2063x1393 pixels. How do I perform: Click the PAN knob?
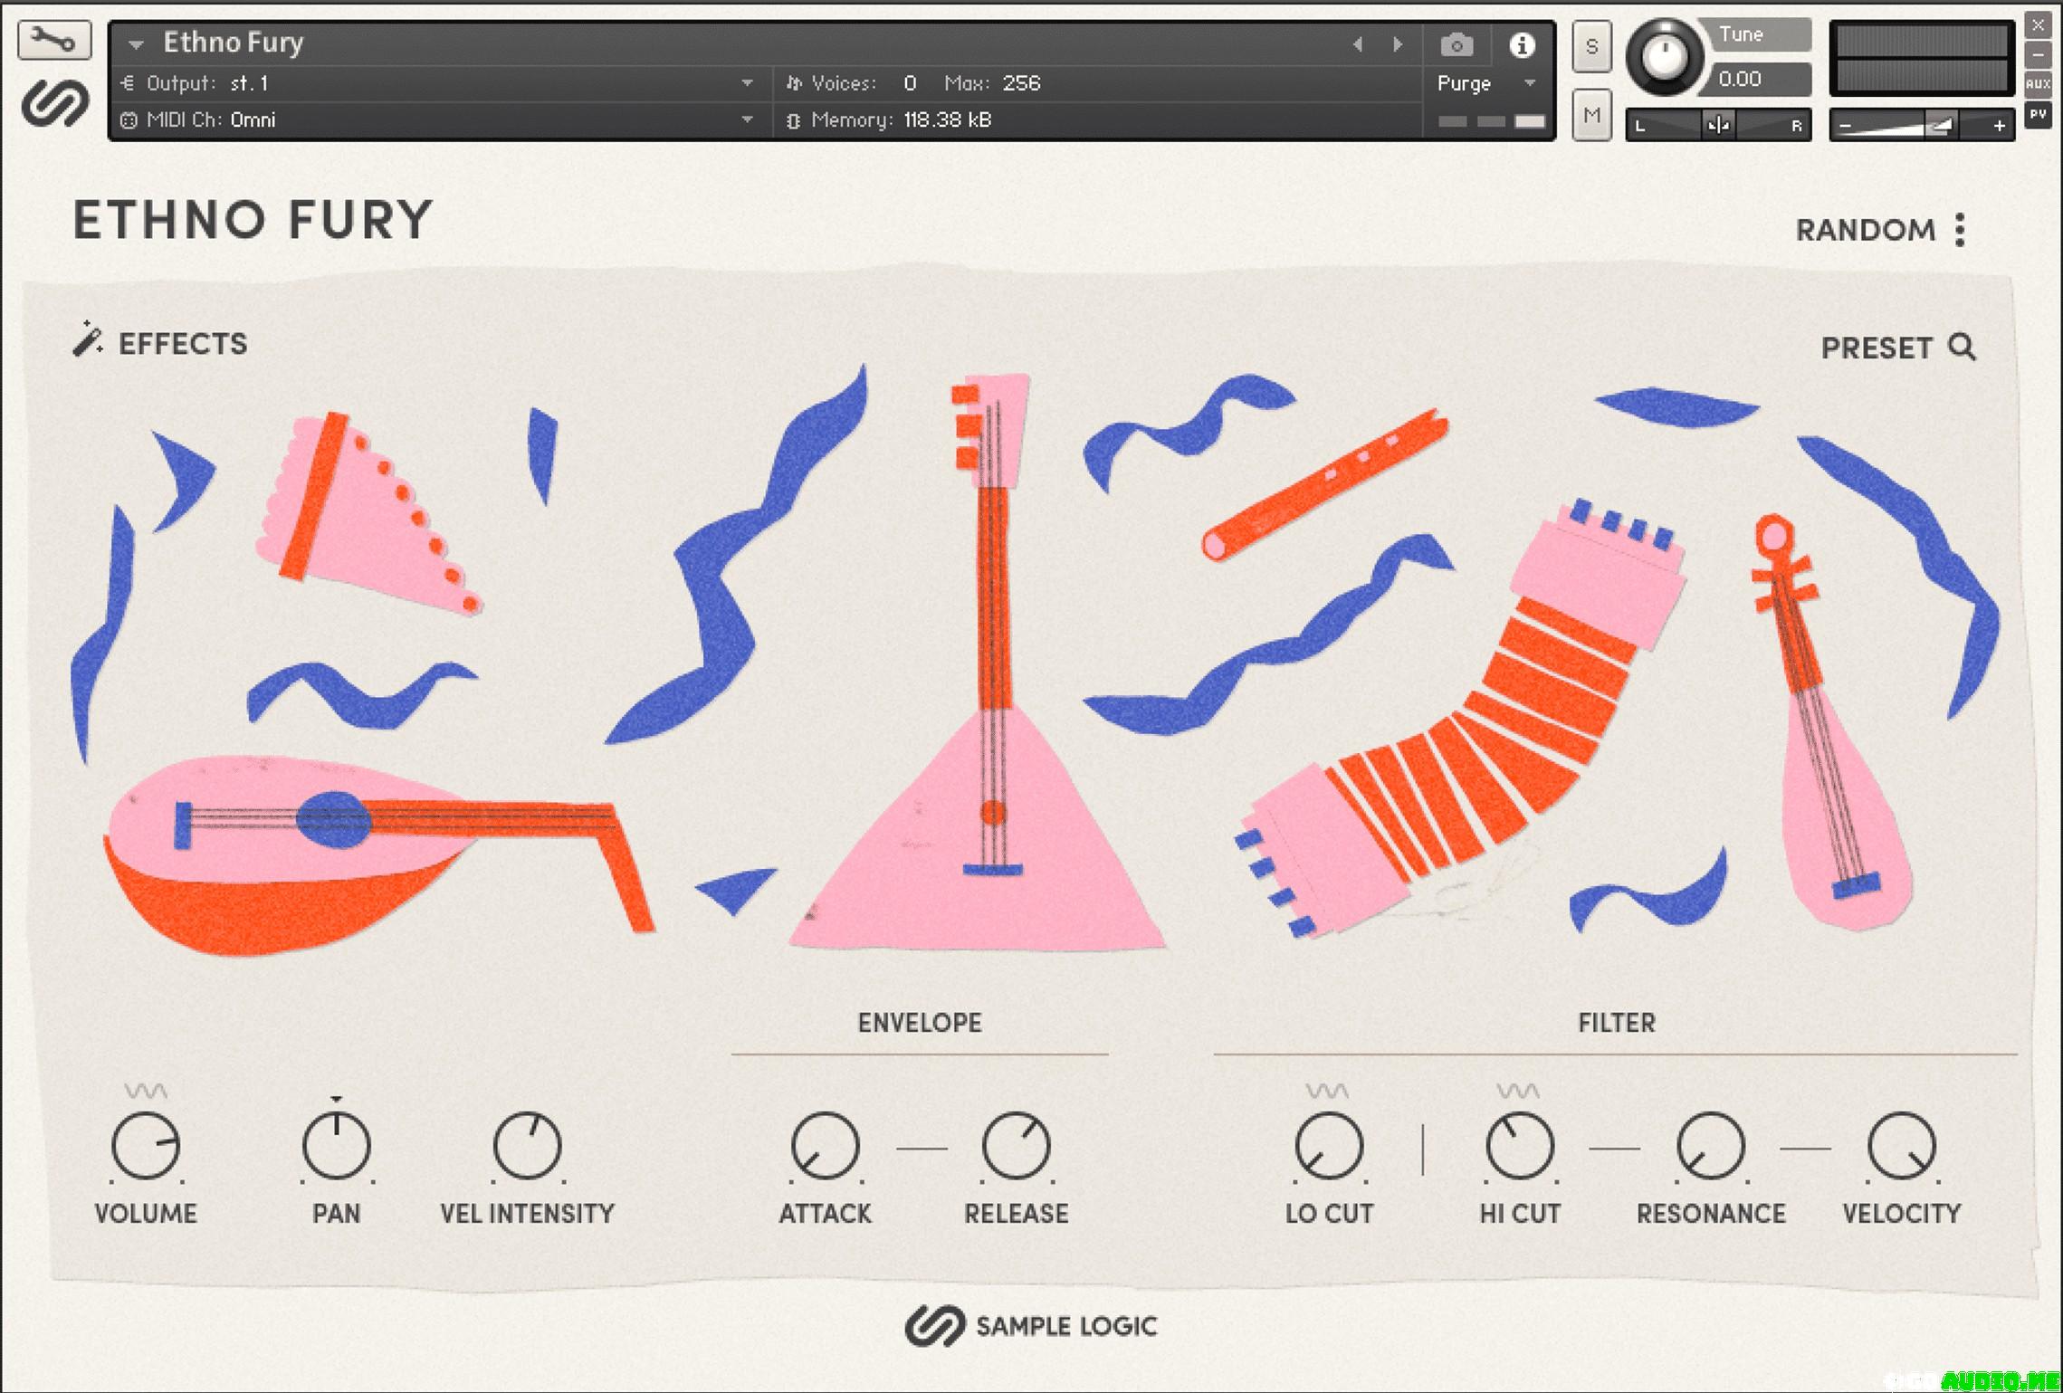[x=337, y=1145]
